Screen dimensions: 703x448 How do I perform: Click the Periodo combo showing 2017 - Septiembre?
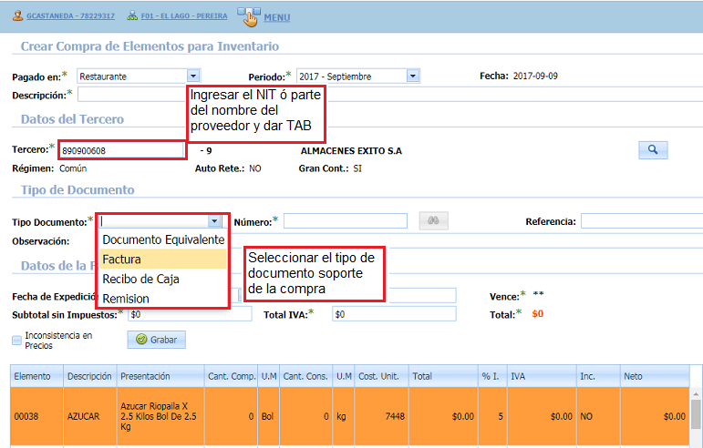tap(357, 76)
